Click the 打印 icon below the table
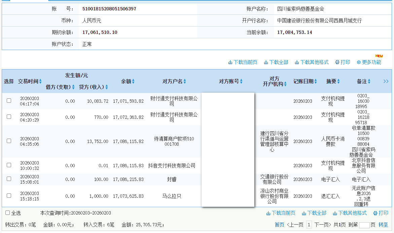Screen dimensions: 394x233 click(375, 213)
